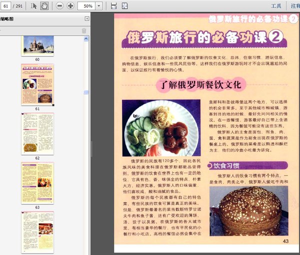Open page 62 thumbnail

pyautogui.click(x=37, y=134)
